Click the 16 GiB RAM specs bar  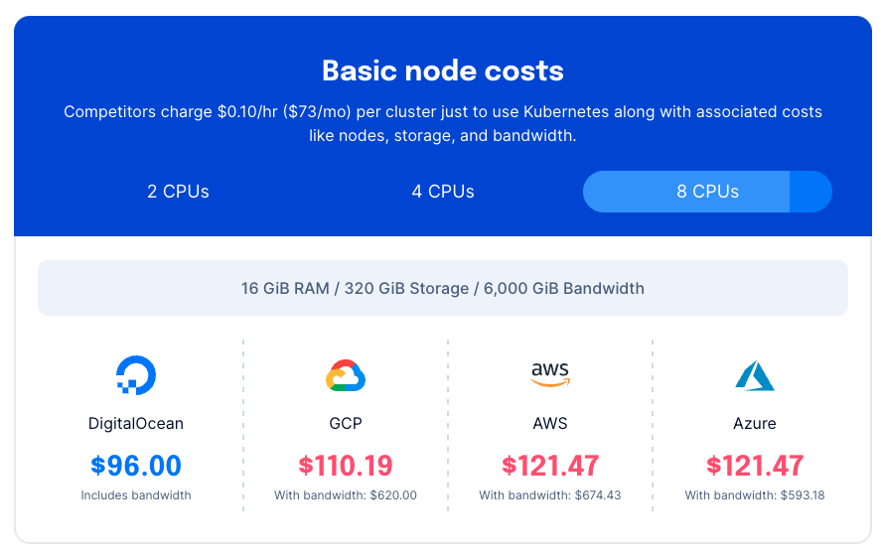tap(443, 288)
